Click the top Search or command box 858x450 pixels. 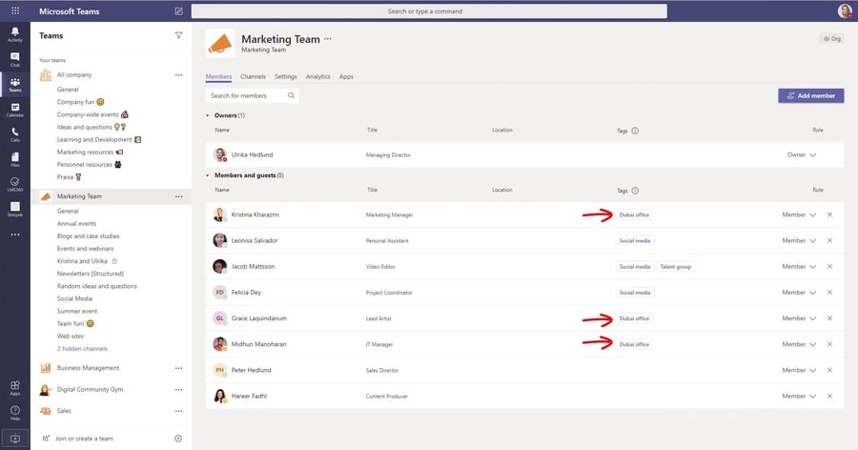pos(429,10)
